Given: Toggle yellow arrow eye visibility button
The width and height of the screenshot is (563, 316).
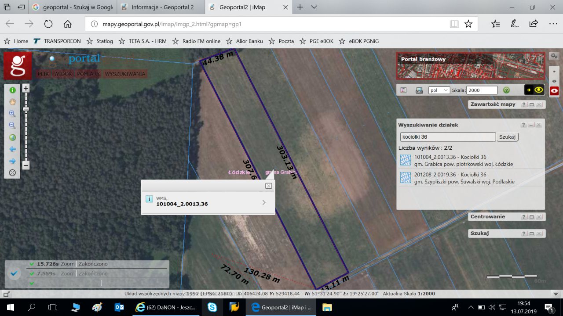Looking at the screenshot, I should 534,90.
